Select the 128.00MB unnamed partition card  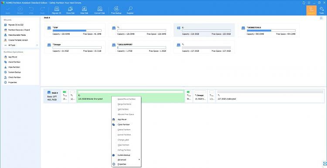(x=140, y=30)
